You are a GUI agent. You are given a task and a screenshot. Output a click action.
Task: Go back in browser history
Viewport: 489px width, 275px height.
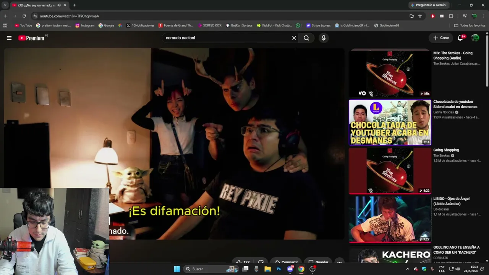point(6,16)
